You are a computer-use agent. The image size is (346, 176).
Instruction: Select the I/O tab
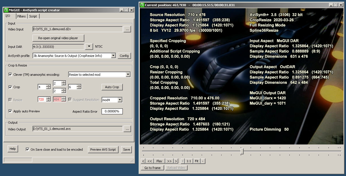pos(8,16)
